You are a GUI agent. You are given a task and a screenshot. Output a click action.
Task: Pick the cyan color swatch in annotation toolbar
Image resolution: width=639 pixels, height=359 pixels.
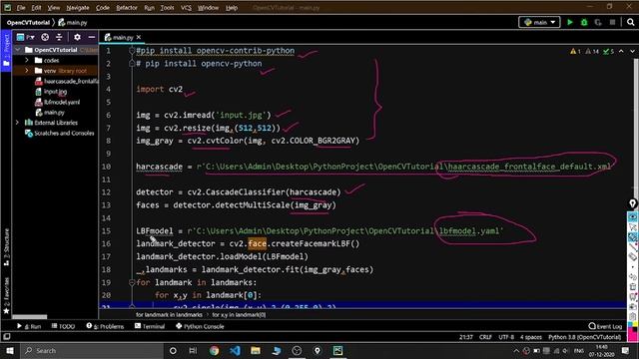click(630, 324)
